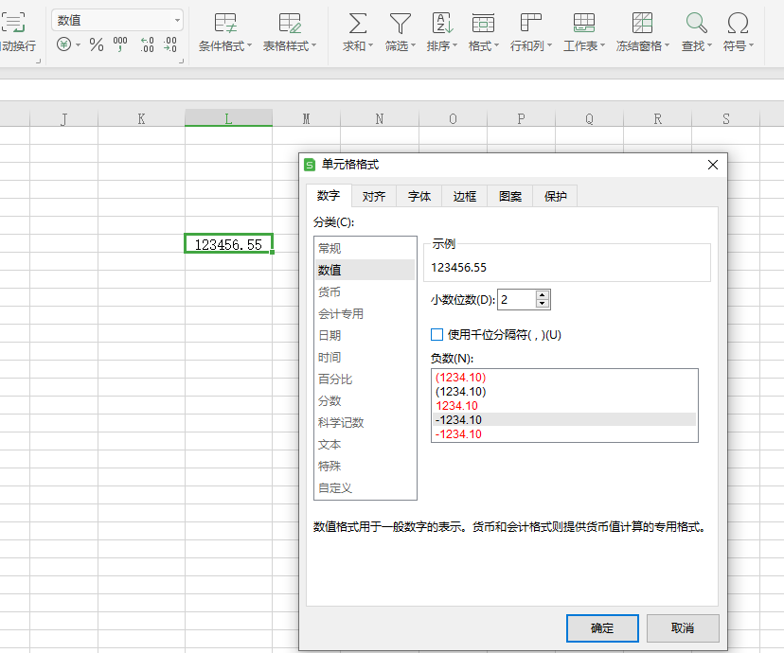
Task: Open the 格式 format icon
Action: click(483, 24)
